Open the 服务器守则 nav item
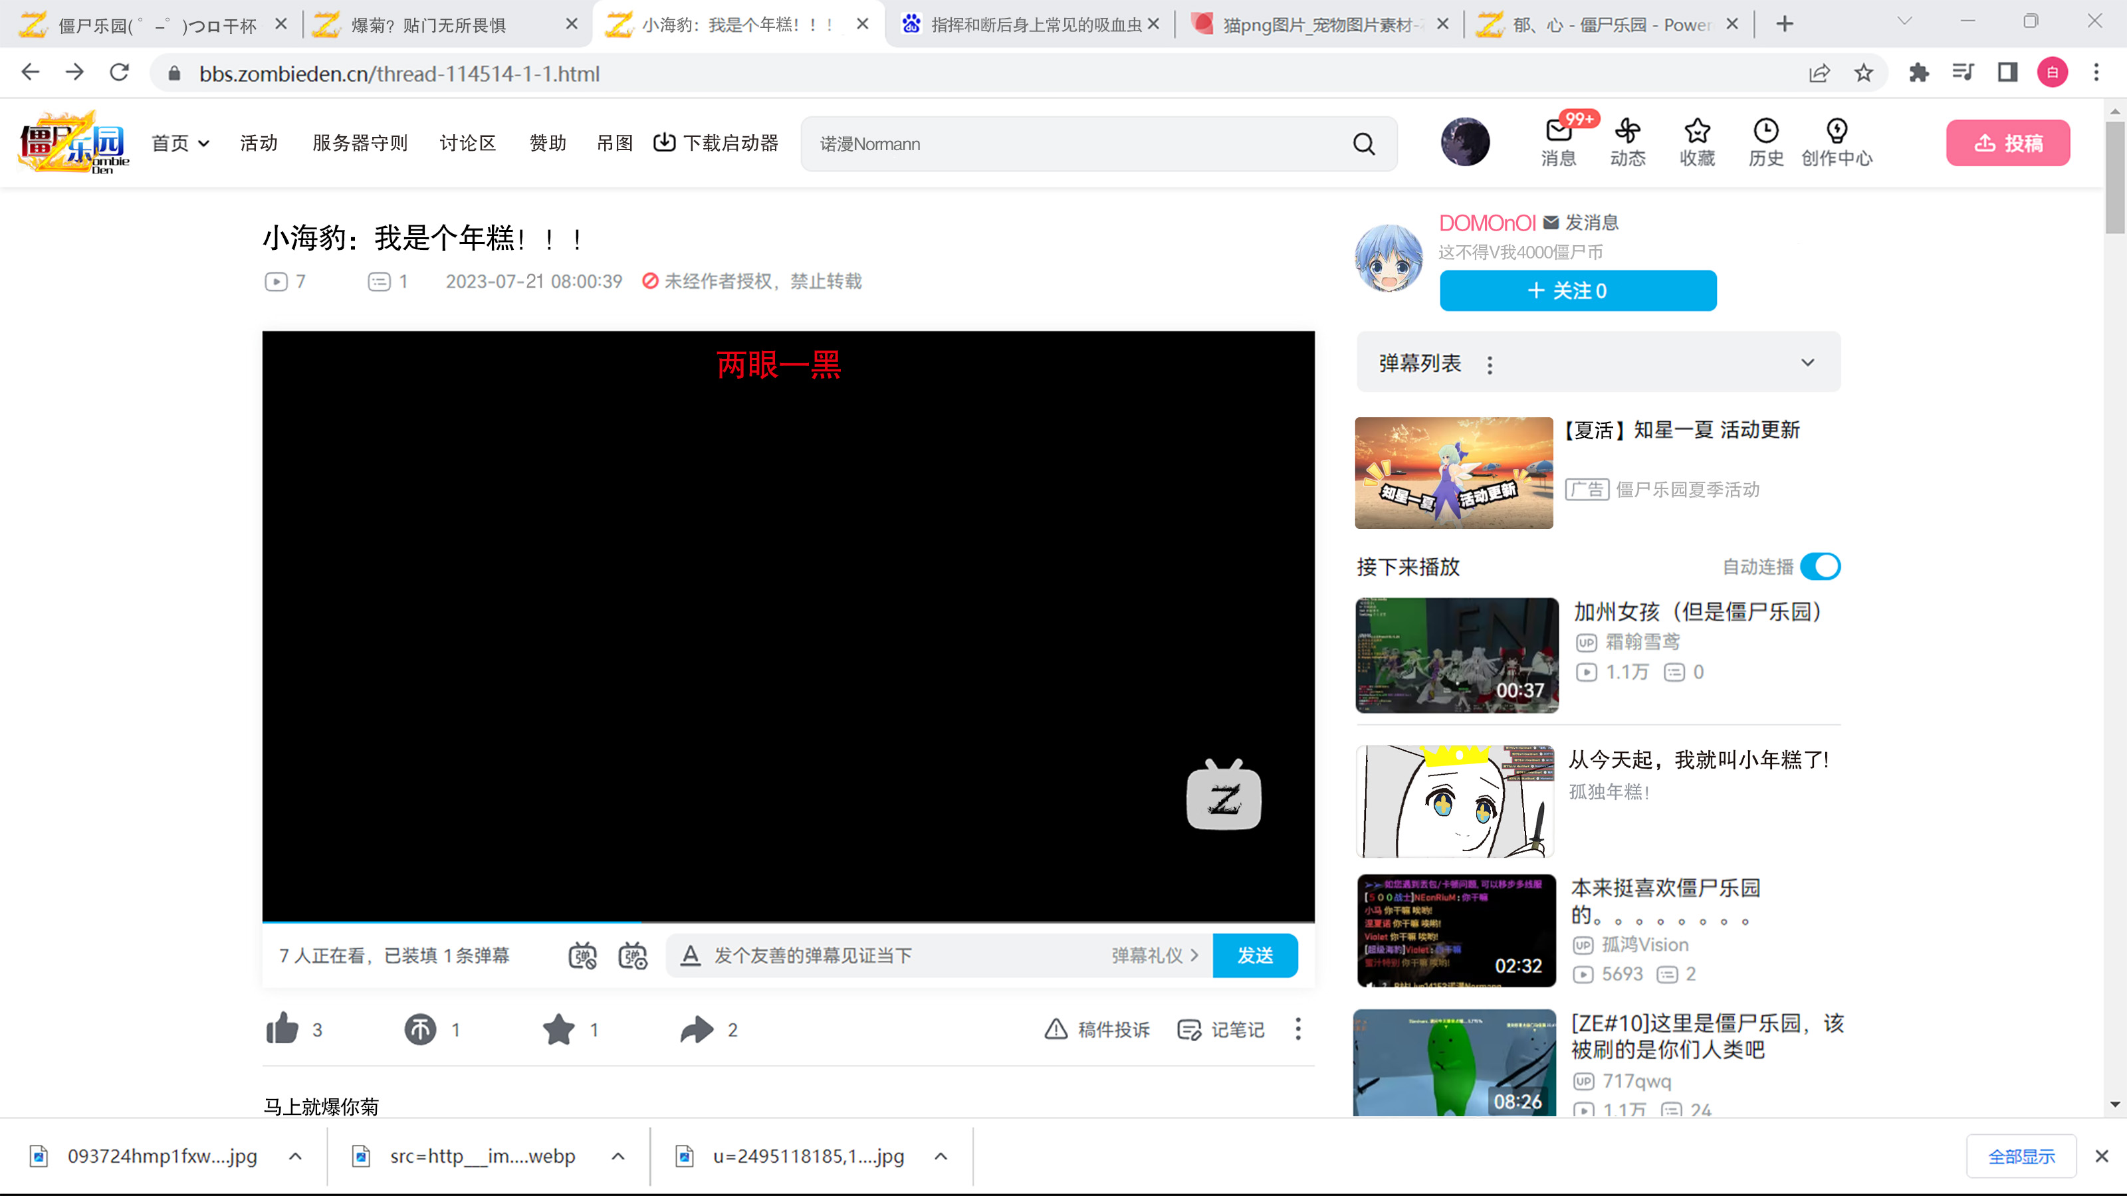Screen dimensions: 2127x1196 pos(359,143)
